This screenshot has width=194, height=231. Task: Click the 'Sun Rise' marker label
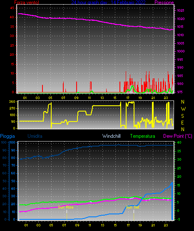66,207
